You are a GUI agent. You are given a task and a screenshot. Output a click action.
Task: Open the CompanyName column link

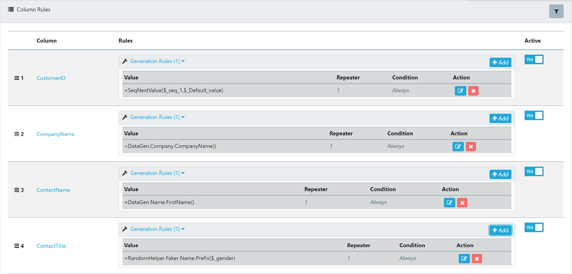coord(56,134)
